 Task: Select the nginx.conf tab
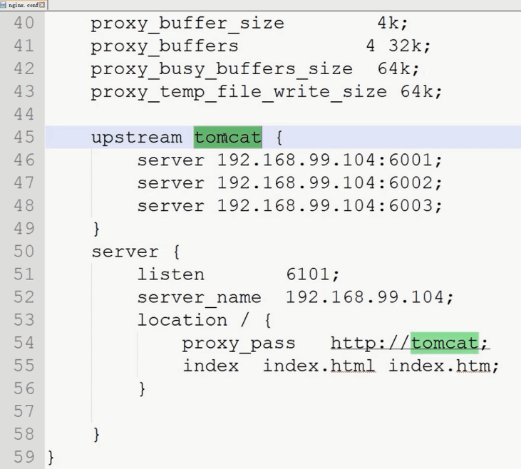[24, 5]
